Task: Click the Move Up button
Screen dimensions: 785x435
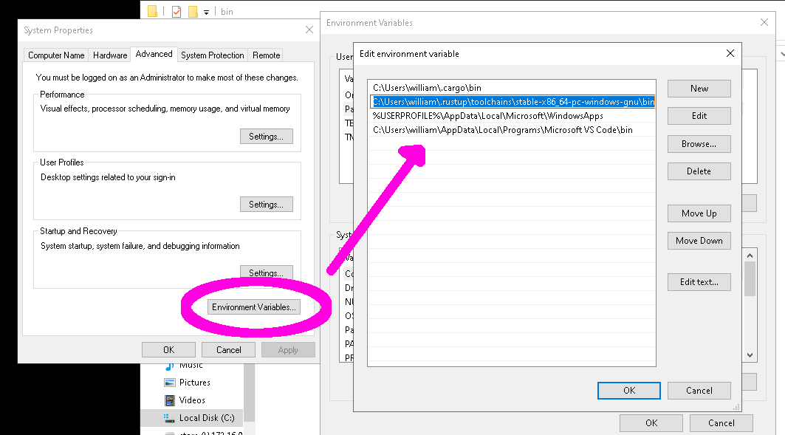Action: pos(699,213)
